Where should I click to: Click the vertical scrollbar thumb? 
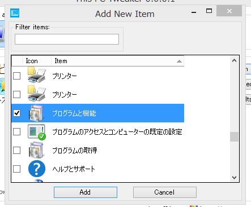coord(234,136)
